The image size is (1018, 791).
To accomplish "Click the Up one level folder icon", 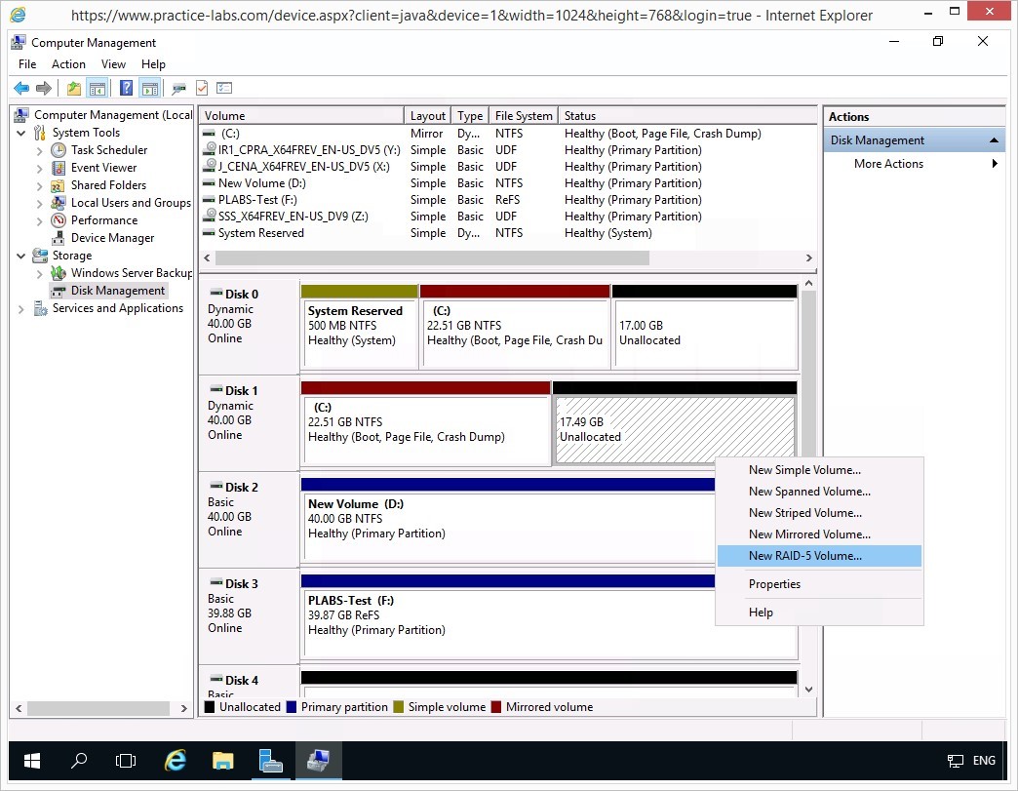I will click(x=74, y=89).
